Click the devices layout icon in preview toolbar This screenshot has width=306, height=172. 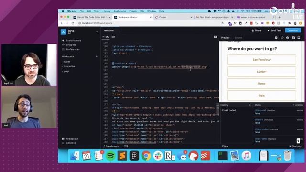293,38
